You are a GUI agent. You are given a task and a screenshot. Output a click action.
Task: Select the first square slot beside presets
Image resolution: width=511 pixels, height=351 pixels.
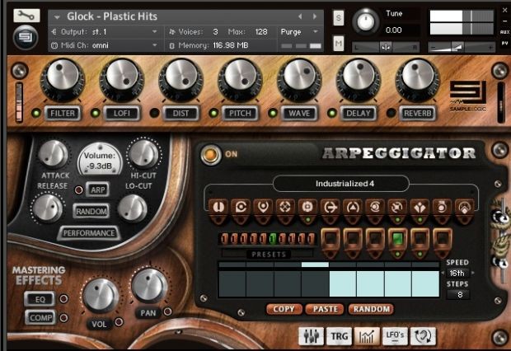click(331, 239)
